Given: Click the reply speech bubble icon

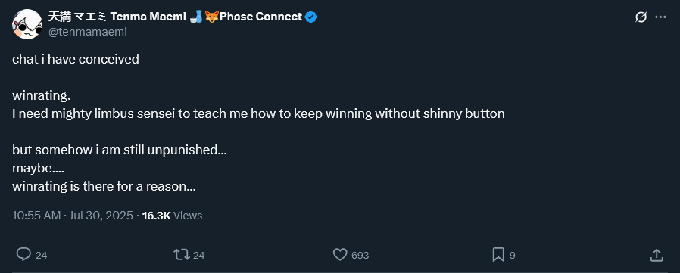Looking at the screenshot, I should click(x=23, y=254).
